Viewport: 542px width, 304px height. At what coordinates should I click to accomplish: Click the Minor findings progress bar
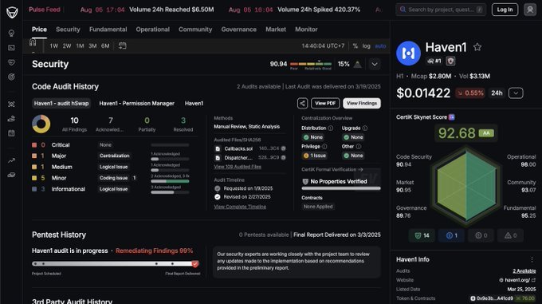coord(170,181)
